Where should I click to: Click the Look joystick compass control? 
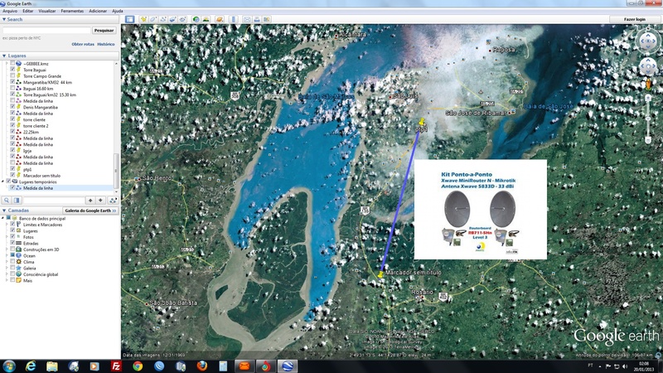[x=648, y=41]
